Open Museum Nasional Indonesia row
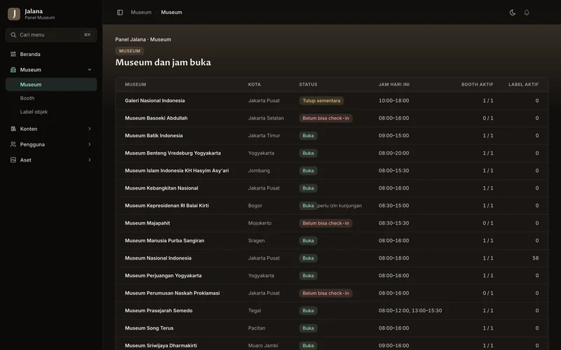The image size is (561, 350). [332, 258]
